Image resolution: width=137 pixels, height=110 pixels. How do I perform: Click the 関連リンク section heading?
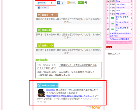click(47, 46)
